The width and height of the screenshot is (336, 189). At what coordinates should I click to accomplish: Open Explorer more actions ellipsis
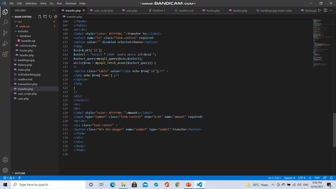point(54,10)
